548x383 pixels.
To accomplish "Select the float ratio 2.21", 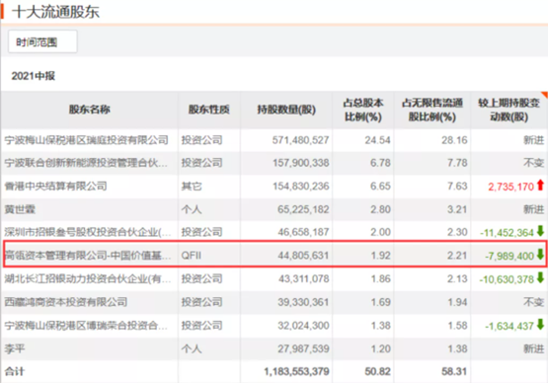I will pos(457,256).
